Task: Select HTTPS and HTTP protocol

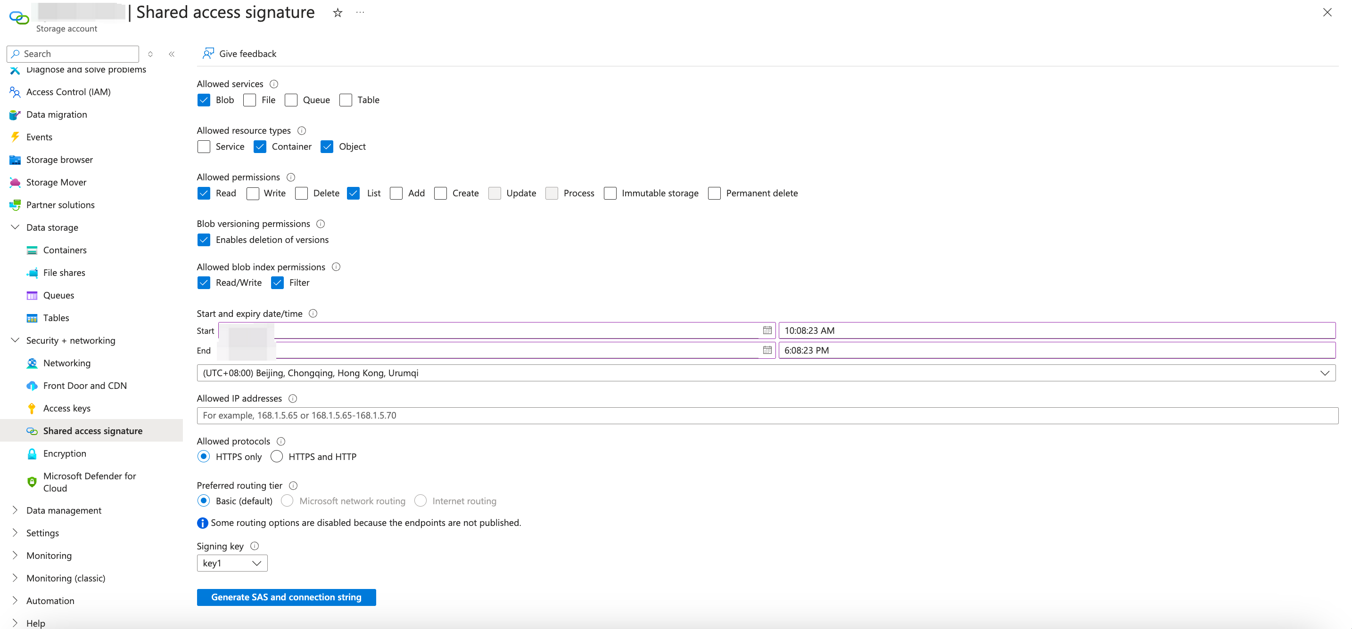Action: pos(277,457)
